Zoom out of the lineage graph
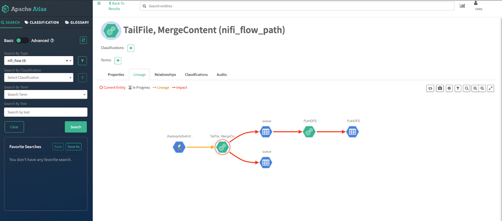 tap(483, 88)
